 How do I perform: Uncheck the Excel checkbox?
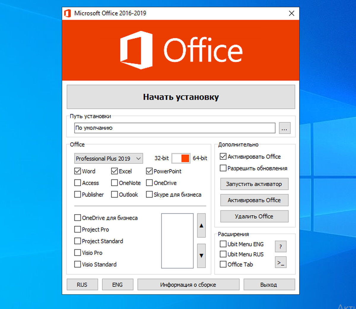115,171
